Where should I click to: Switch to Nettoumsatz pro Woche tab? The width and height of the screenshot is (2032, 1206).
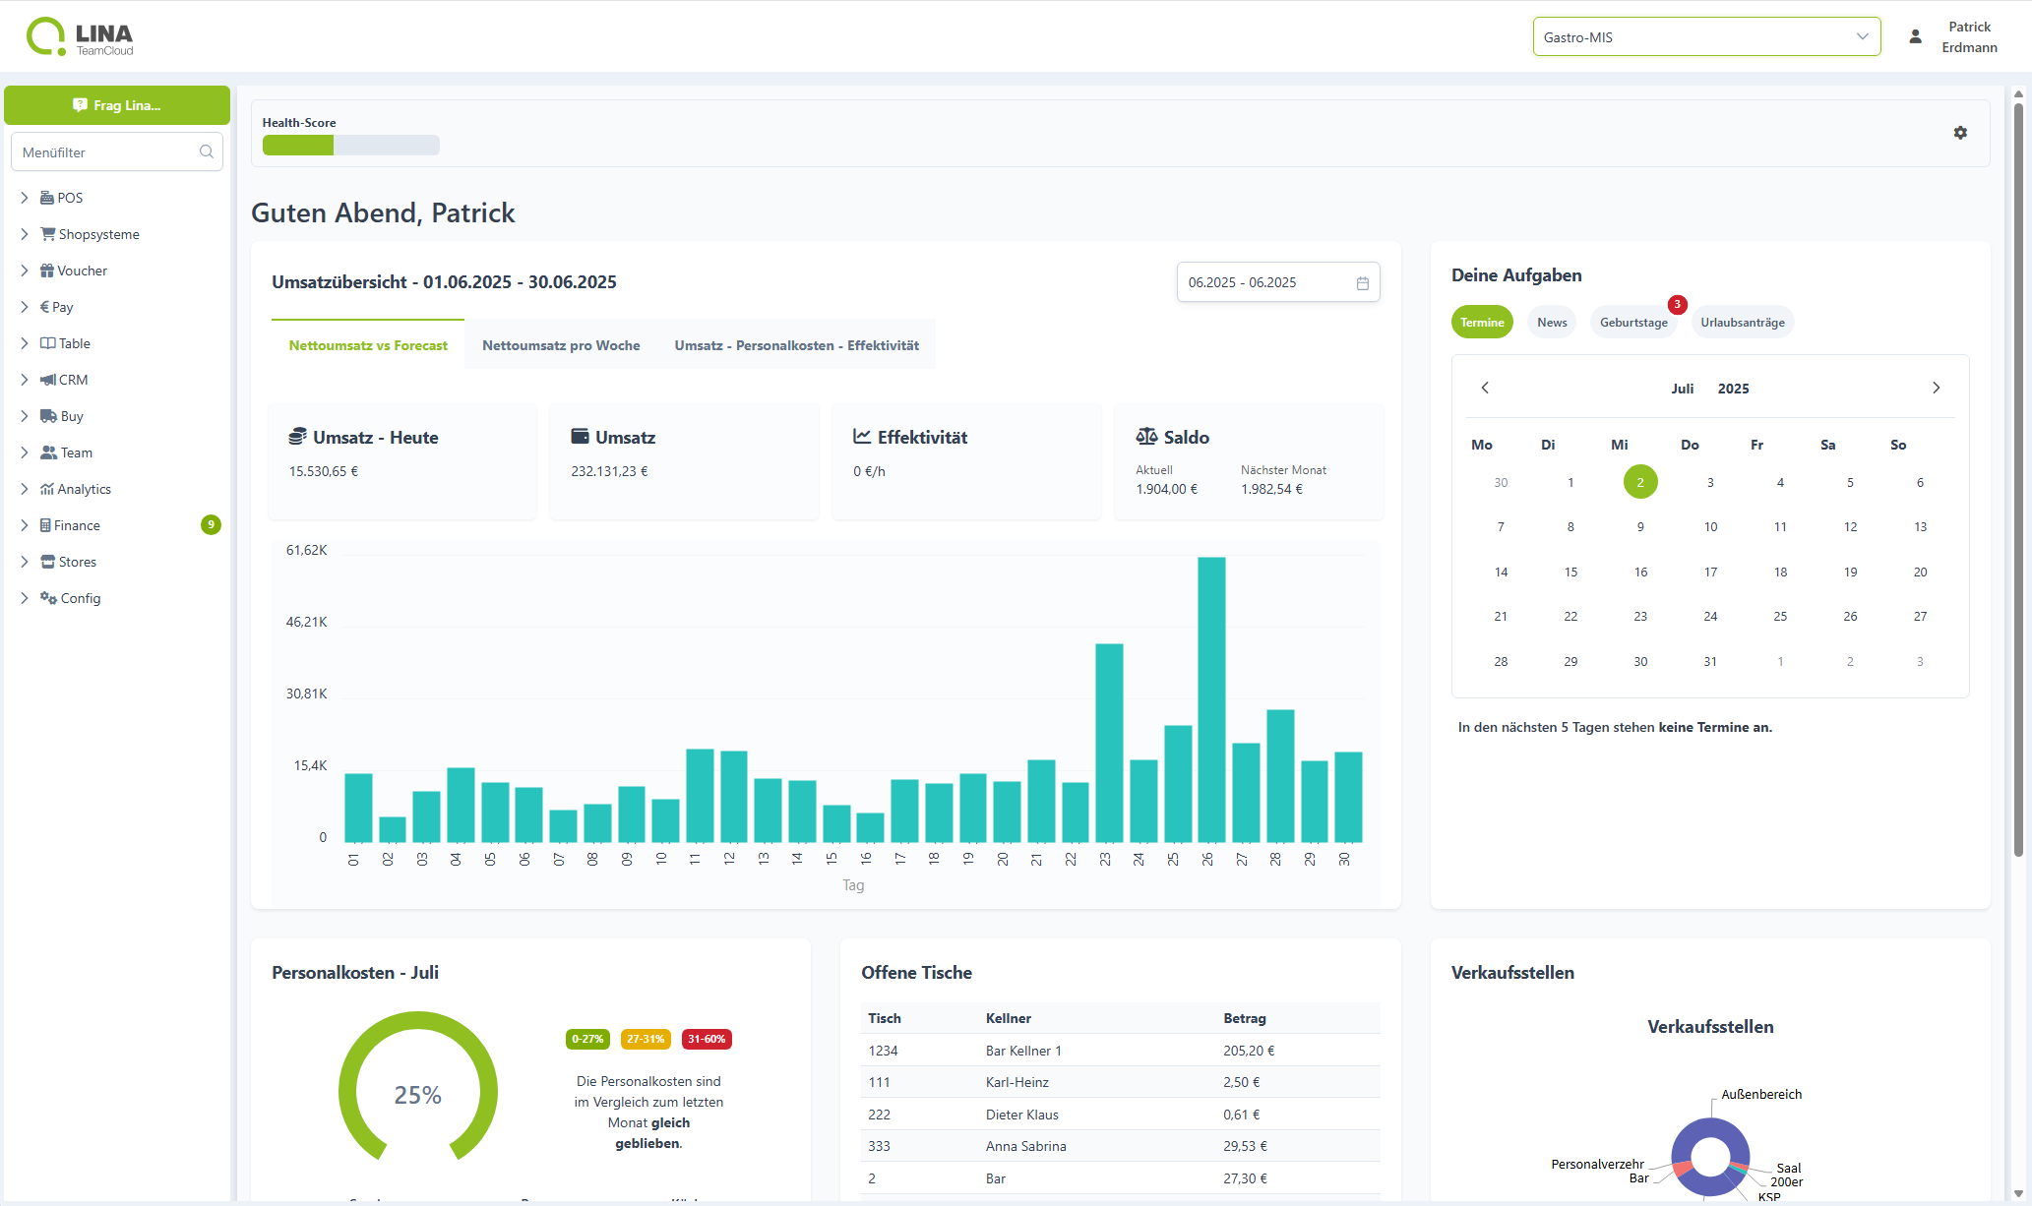point(561,345)
